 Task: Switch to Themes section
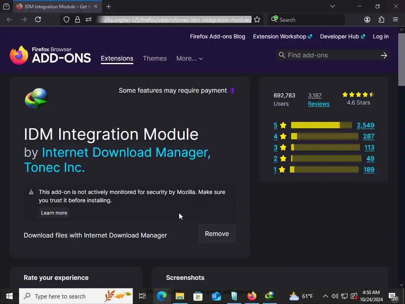click(155, 59)
